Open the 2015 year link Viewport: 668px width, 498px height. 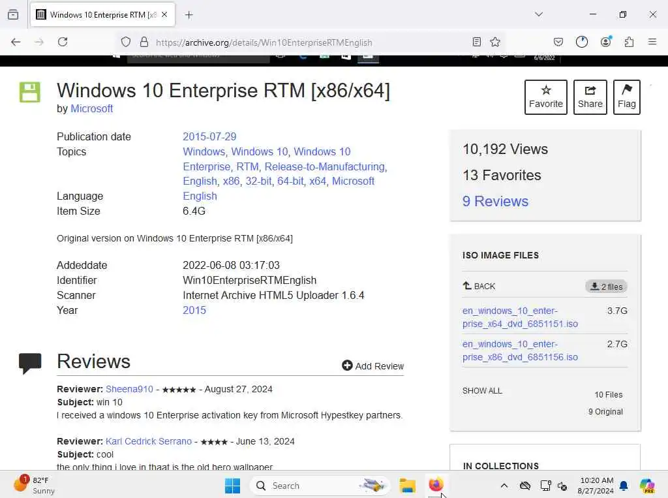pyautogui.click(x=194, y=311)
